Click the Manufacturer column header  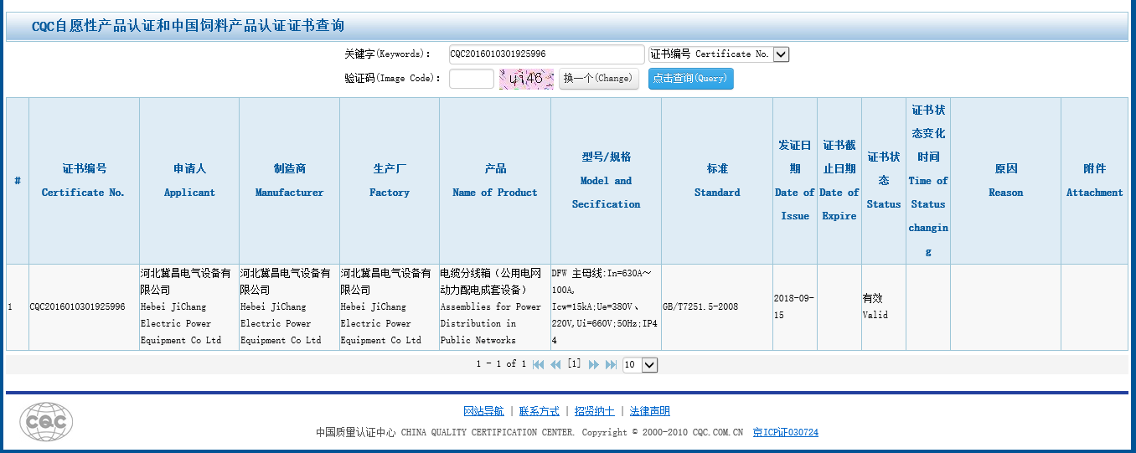289,181
